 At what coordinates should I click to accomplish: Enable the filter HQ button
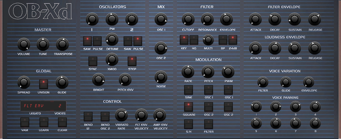point(194,40)
